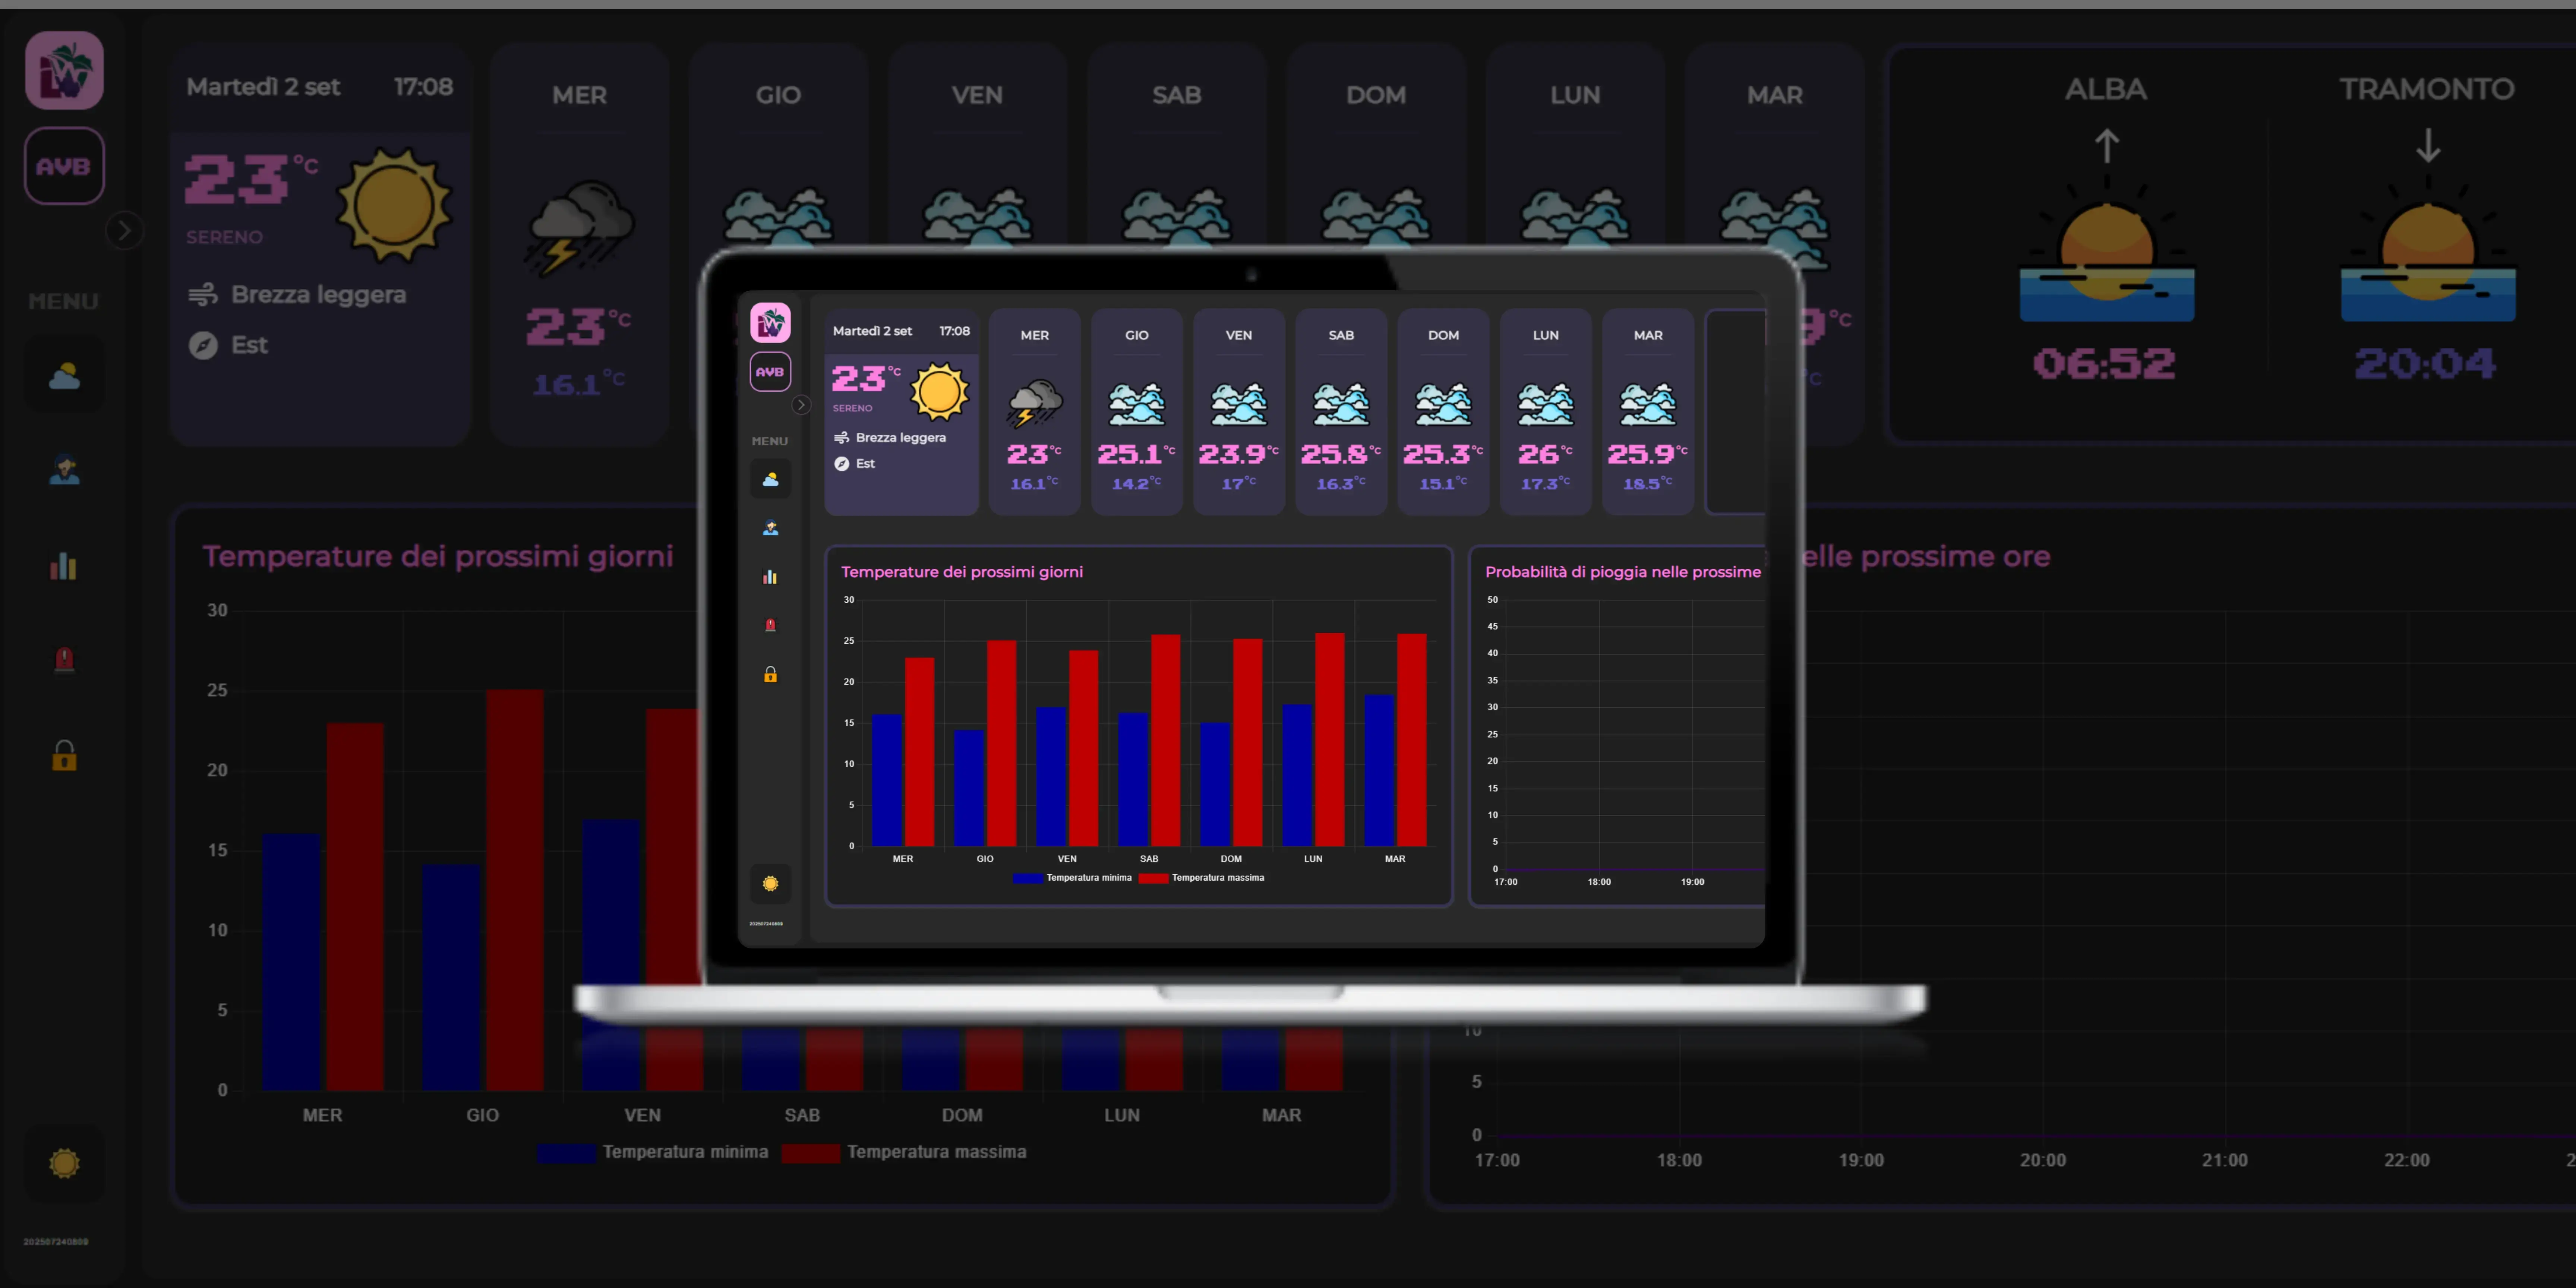The height and width of the screenshot is (1288, 2576).
Task: Toggle Temperatura massima legend on laptop chart
Action: 1202,878
